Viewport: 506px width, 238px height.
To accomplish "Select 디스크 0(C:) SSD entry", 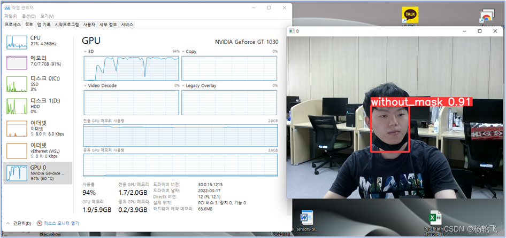I will click(37, 83).
